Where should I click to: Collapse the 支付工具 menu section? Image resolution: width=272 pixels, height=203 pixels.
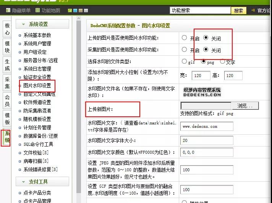(42, 181)
